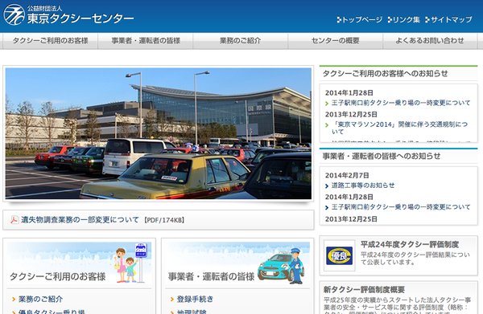Click the タクシーご利用のお客様 card heading
483x314 pixels.
tap(58, 276)
